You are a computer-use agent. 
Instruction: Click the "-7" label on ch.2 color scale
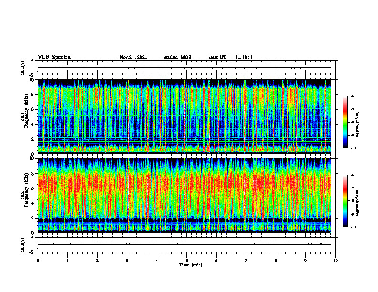tap(352, 188)
